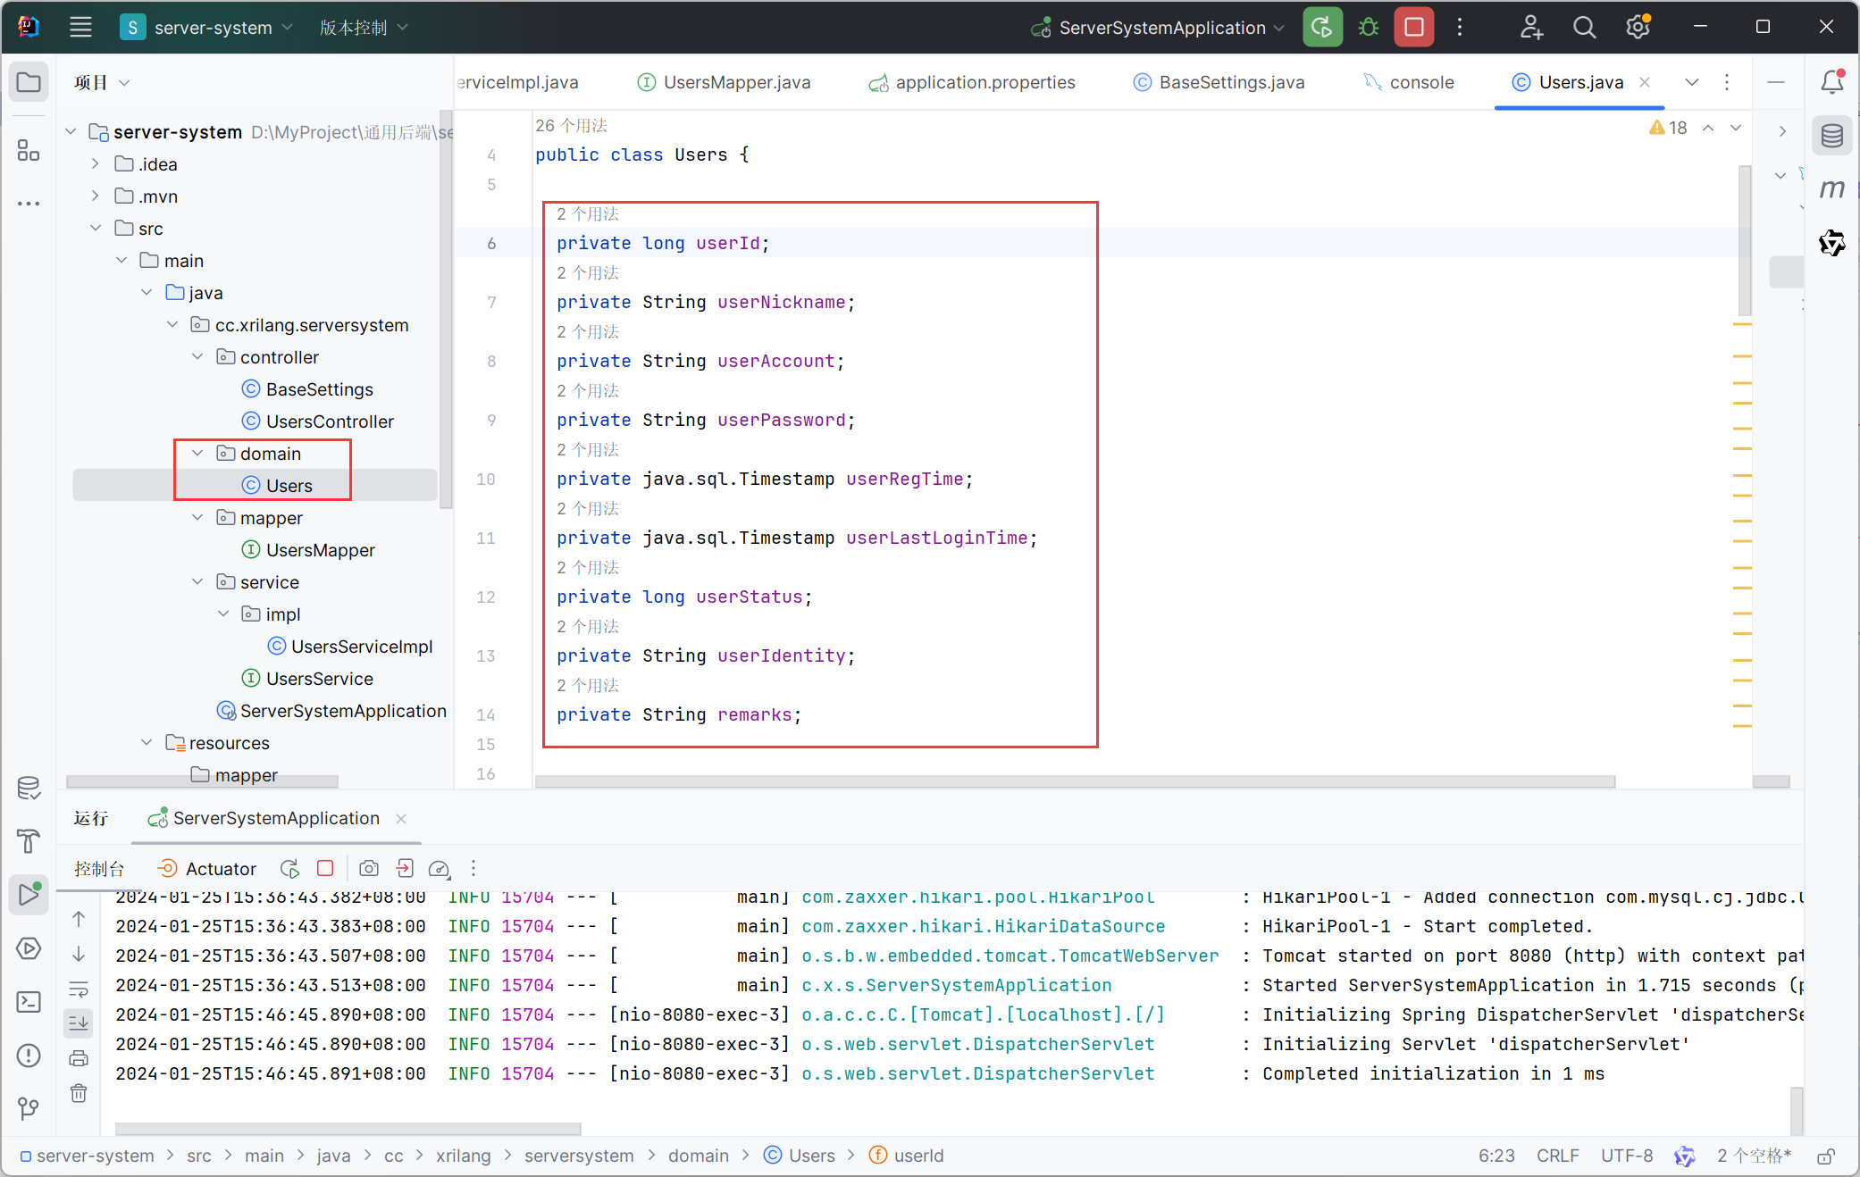Select the 控制台 console tab

click(99, 869)
